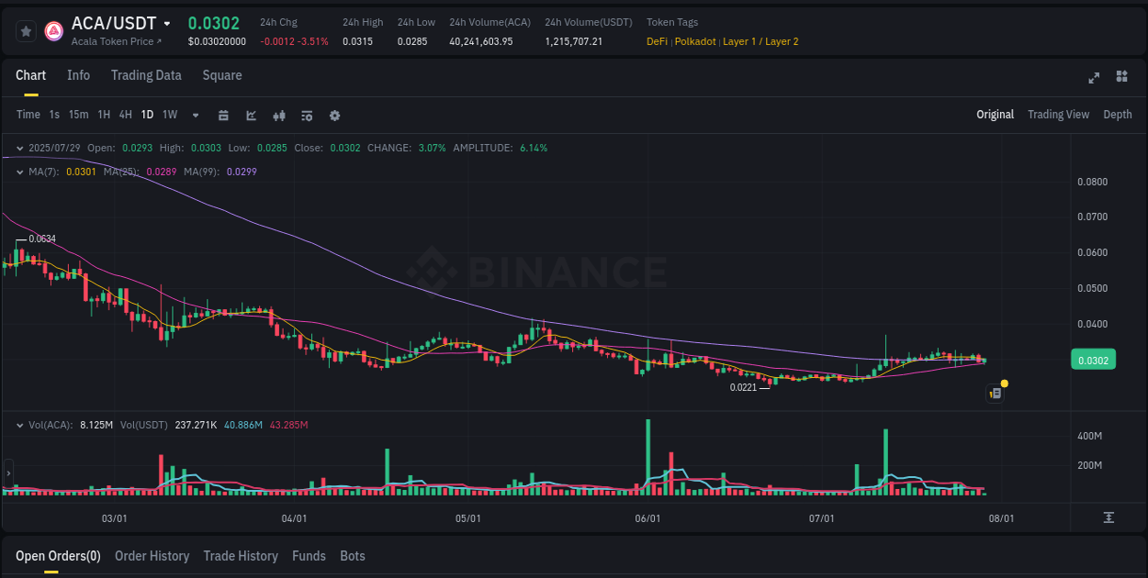Select the chart style line icon

[x=251, y=115]
